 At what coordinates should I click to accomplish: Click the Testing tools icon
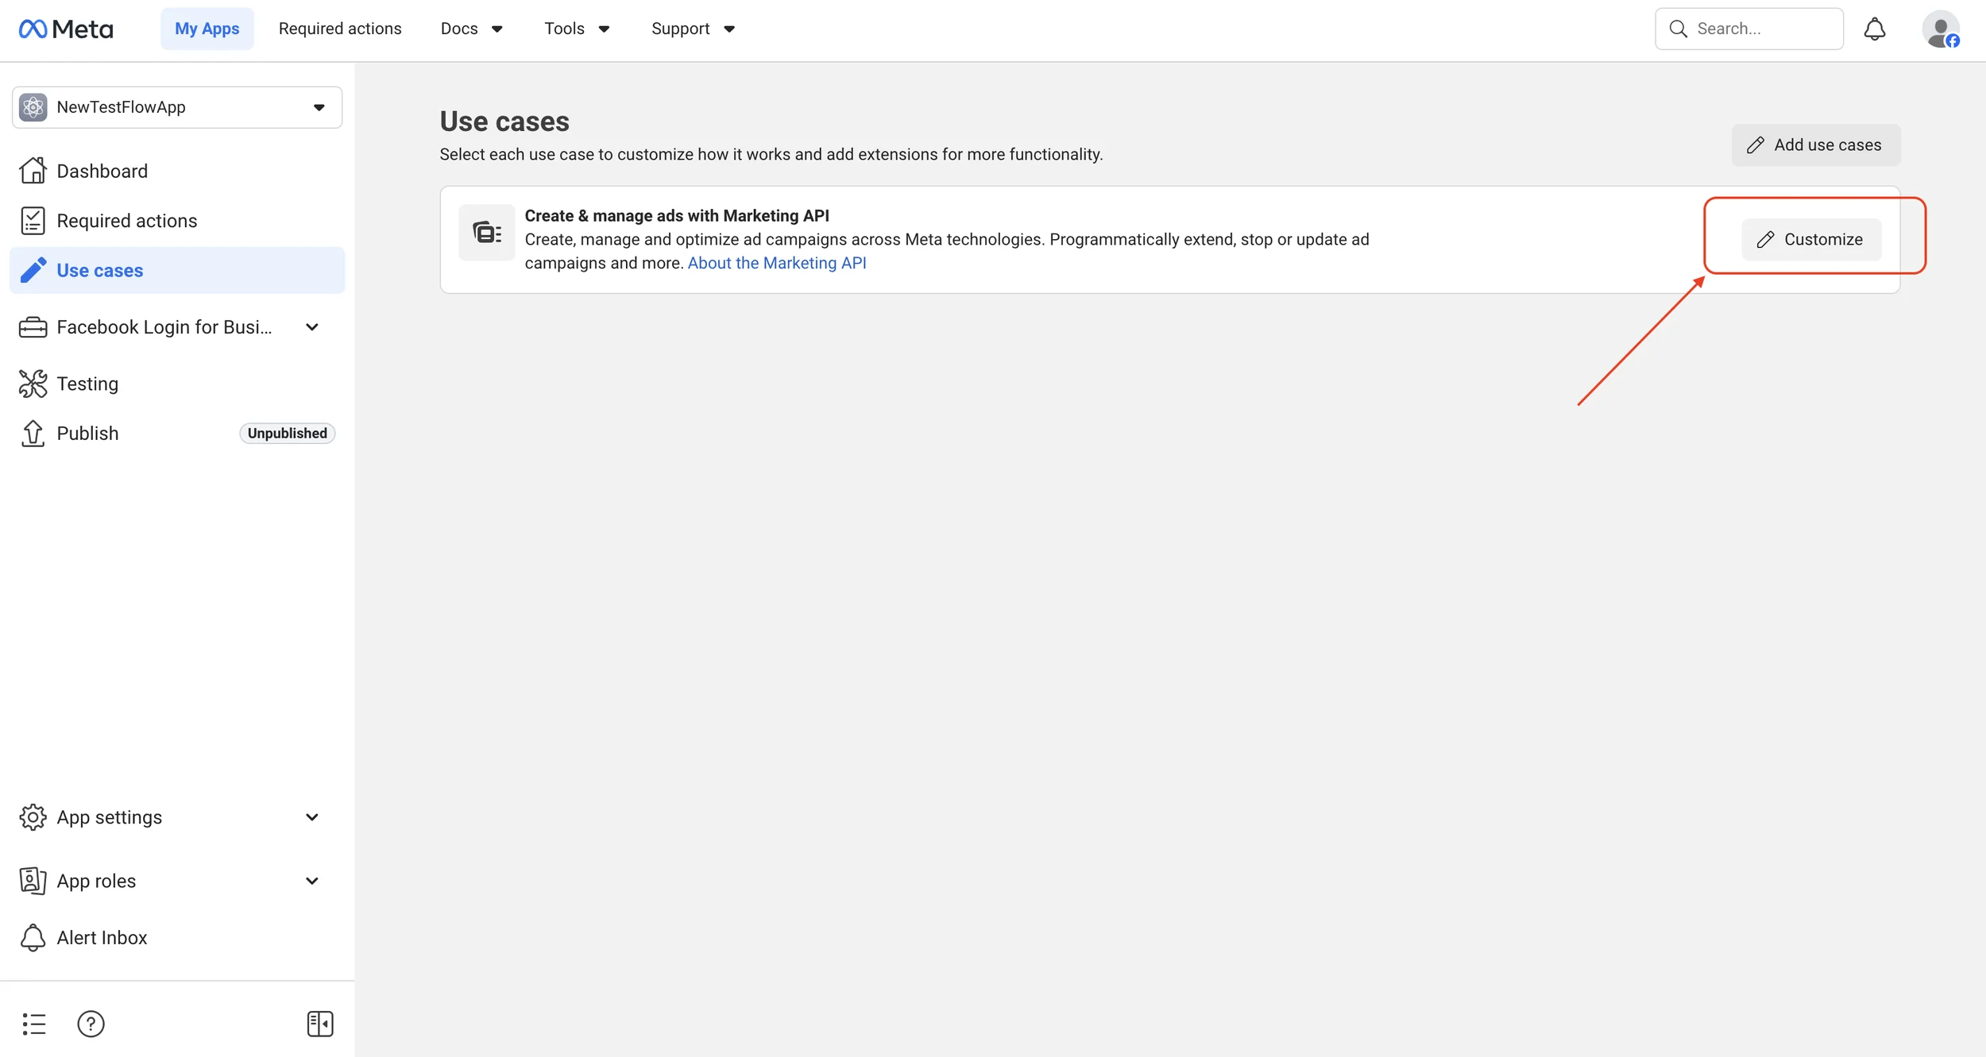(x=33, y=384)
